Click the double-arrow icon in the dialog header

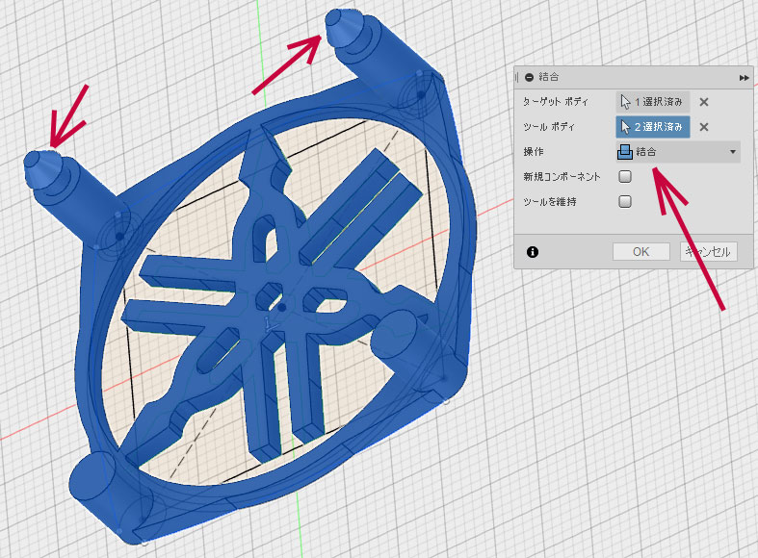pyautogui.click(x=744, y=77)
